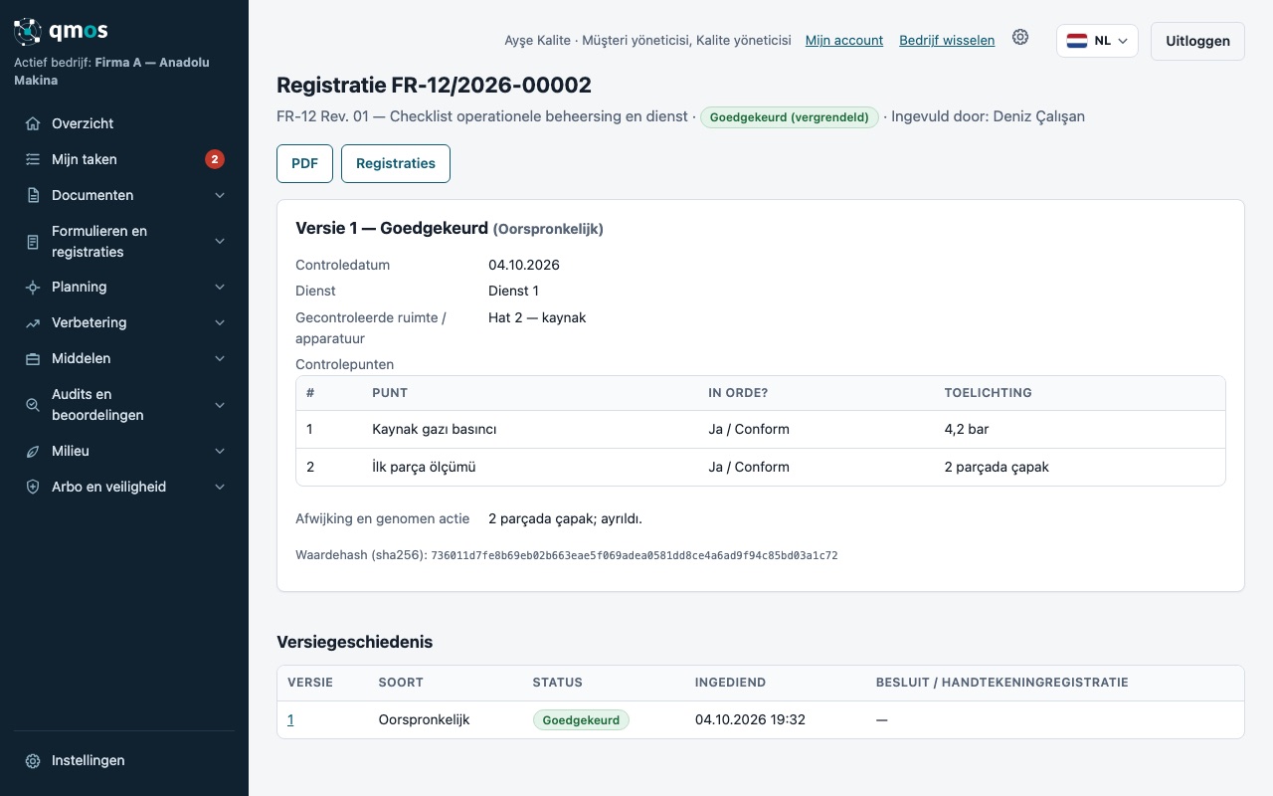This screenshot has width=1273, height=796.
Task: Click the Milieu leaf icon
Action: pos(33,451)
